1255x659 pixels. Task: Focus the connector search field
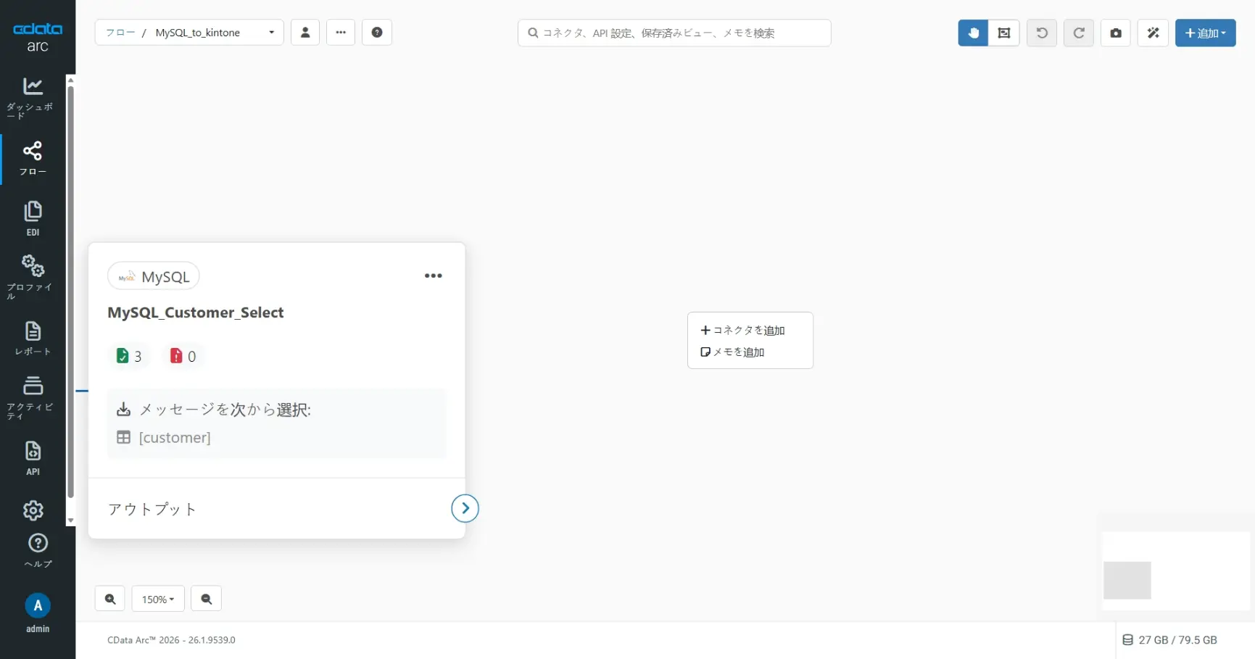(x=674, y=33)
